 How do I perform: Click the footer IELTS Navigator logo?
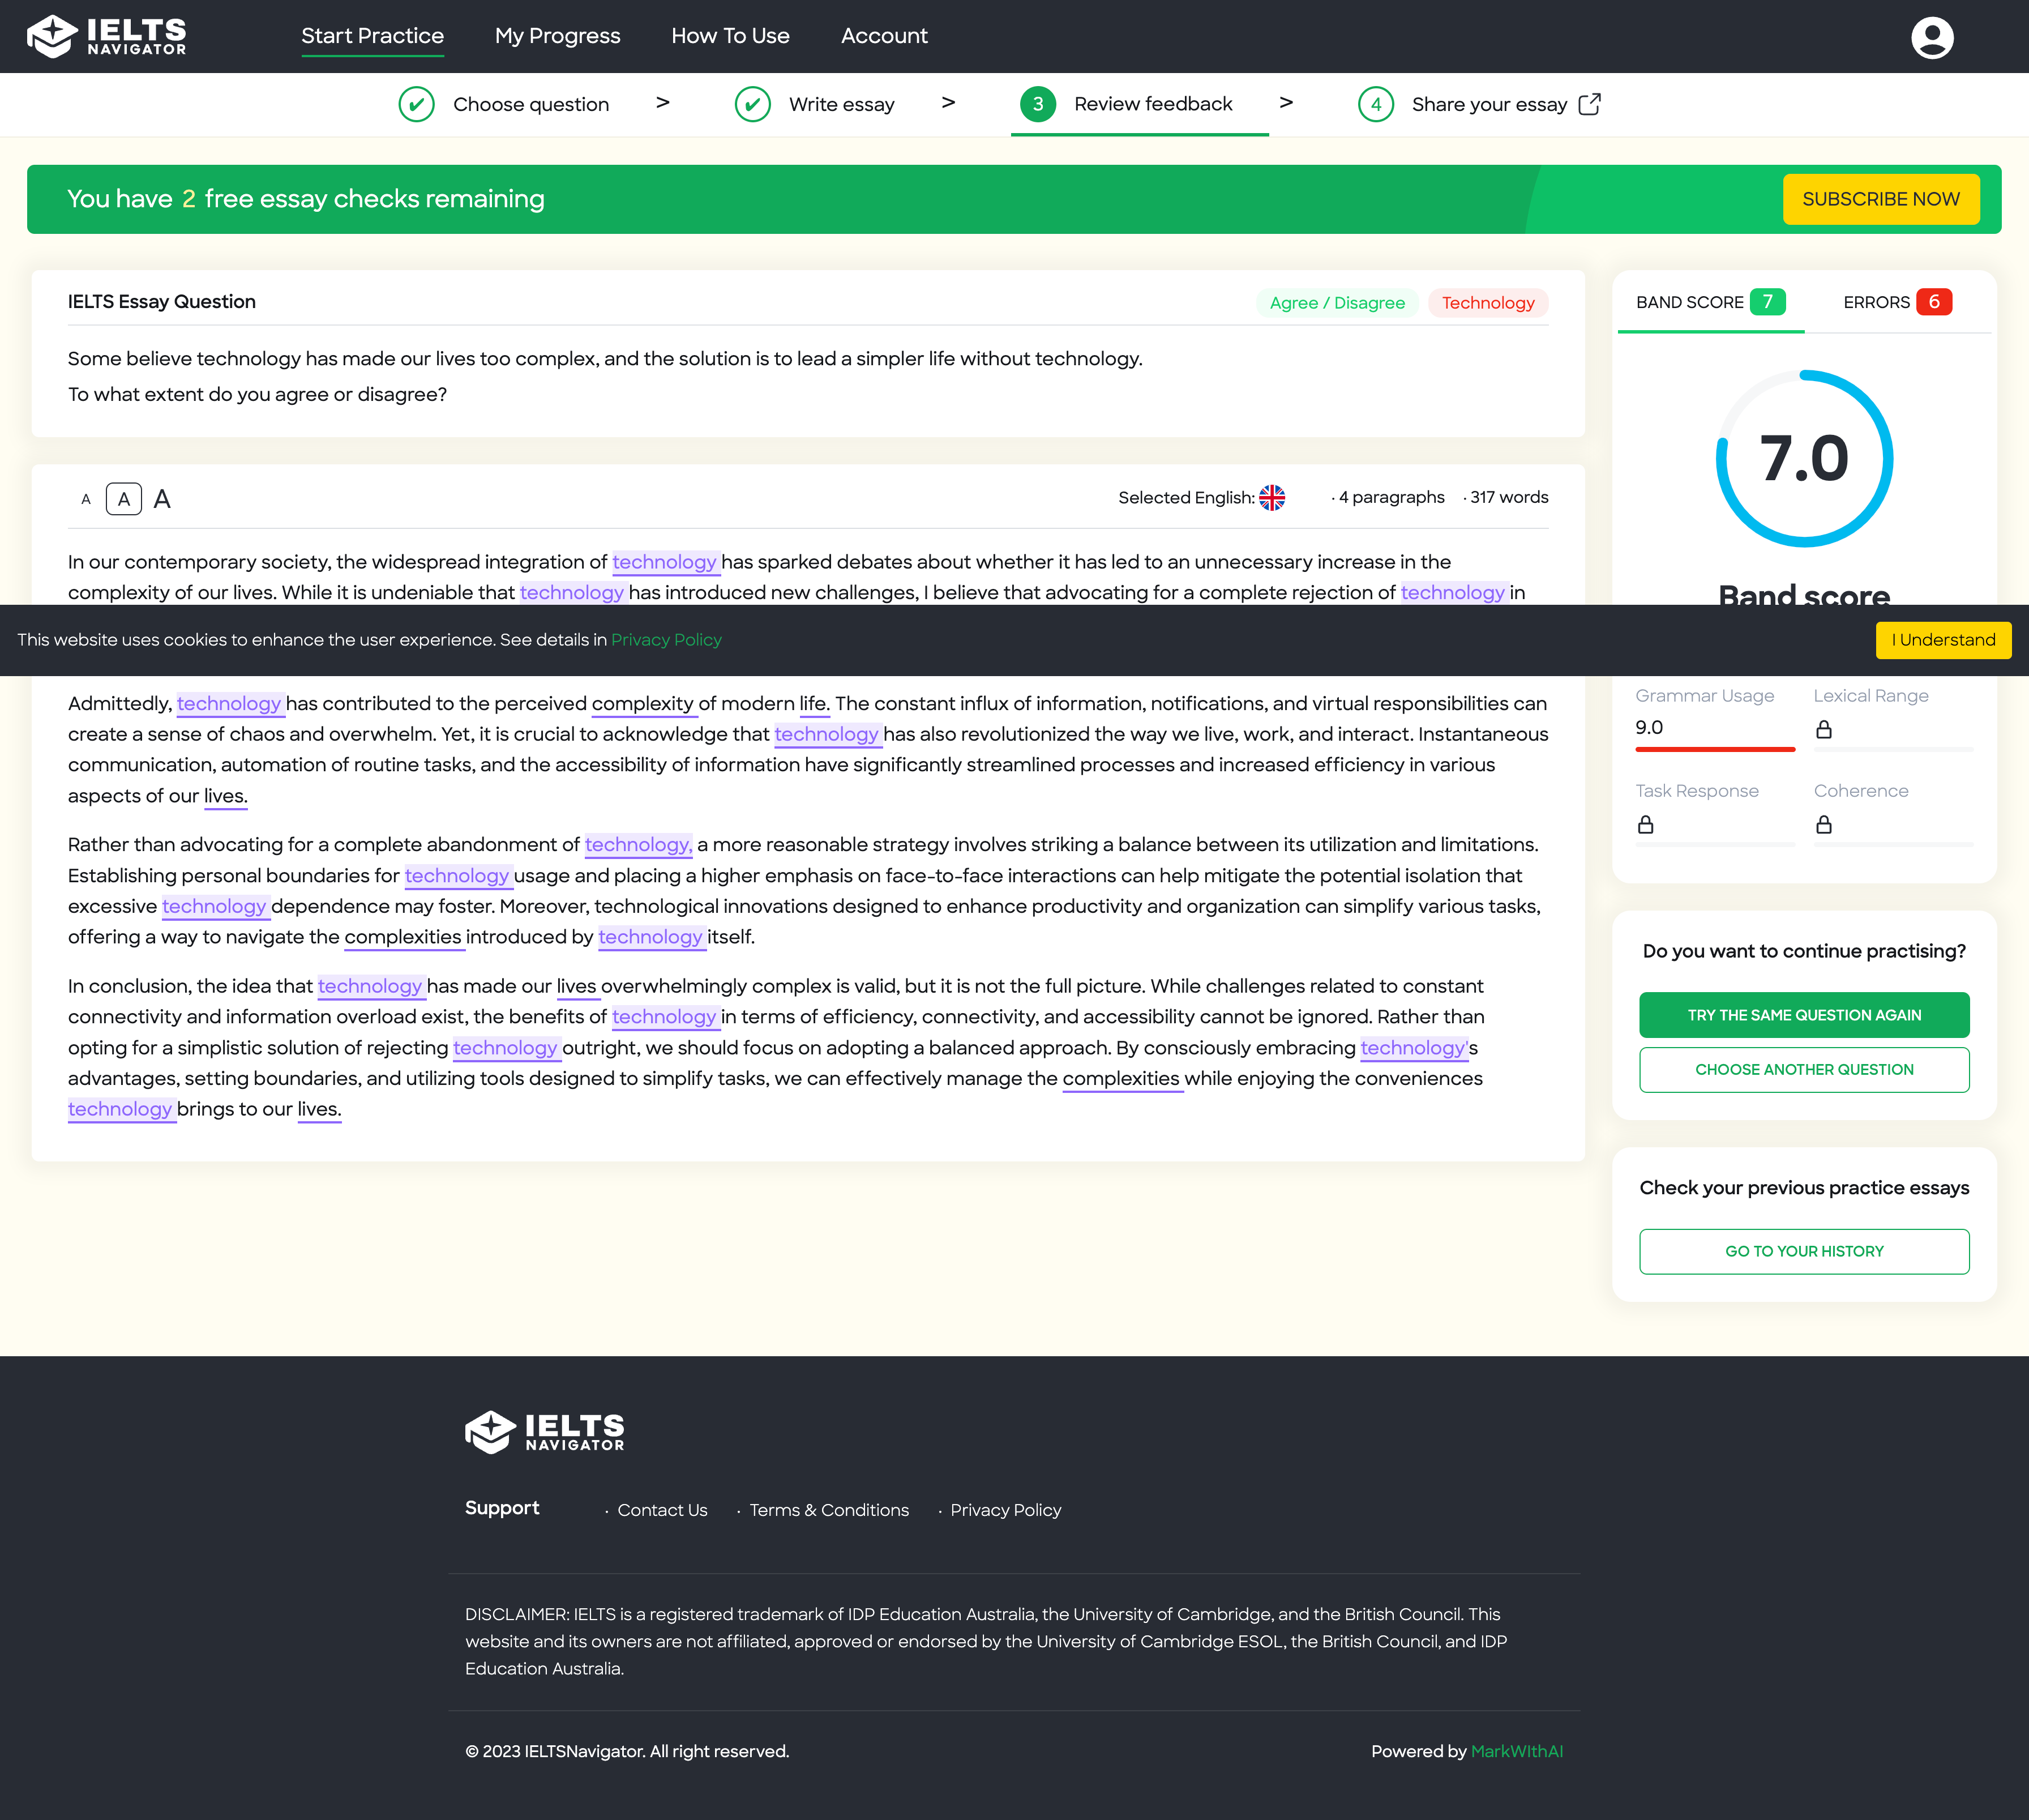pyautogui.click(x=545, y=1432)
